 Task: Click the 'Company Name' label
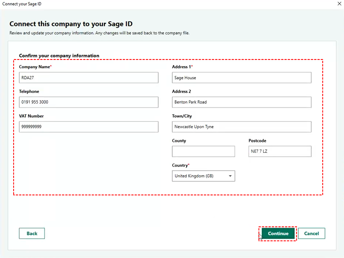coord(35,67)
